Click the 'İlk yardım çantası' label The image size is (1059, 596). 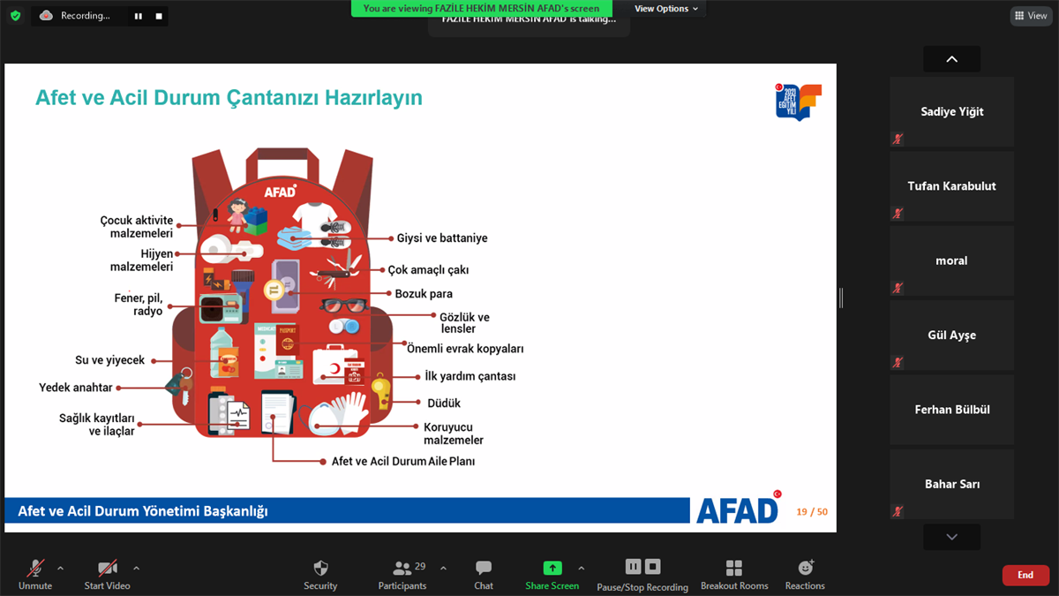click(470, 376)
